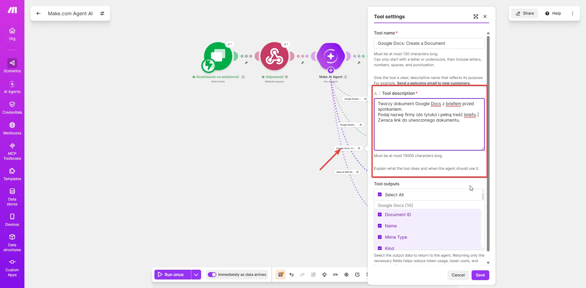Open the Org home page in sidebar
This screenshot has height=288, width=586.
pyautogui.click(x=12, y=34)
